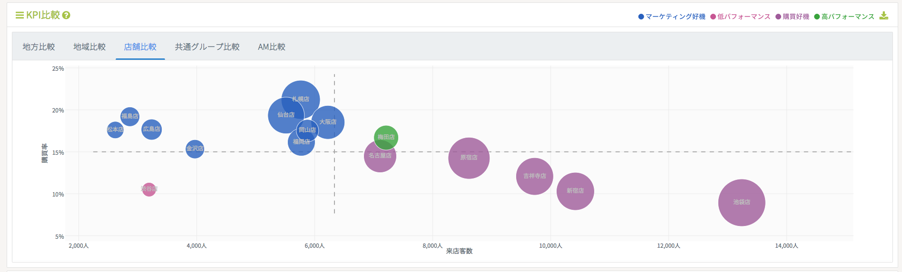Click the 広島店 bubble

152,129
